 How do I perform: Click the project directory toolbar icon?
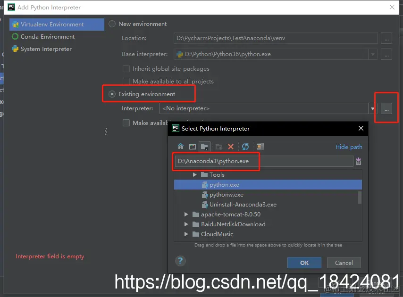pyautogui.click(x=204, y=147)
